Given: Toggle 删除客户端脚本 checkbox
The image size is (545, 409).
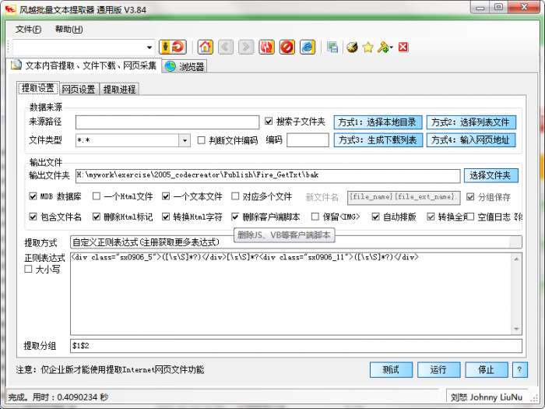Looking at the screenshot, I should click(235, 217).
